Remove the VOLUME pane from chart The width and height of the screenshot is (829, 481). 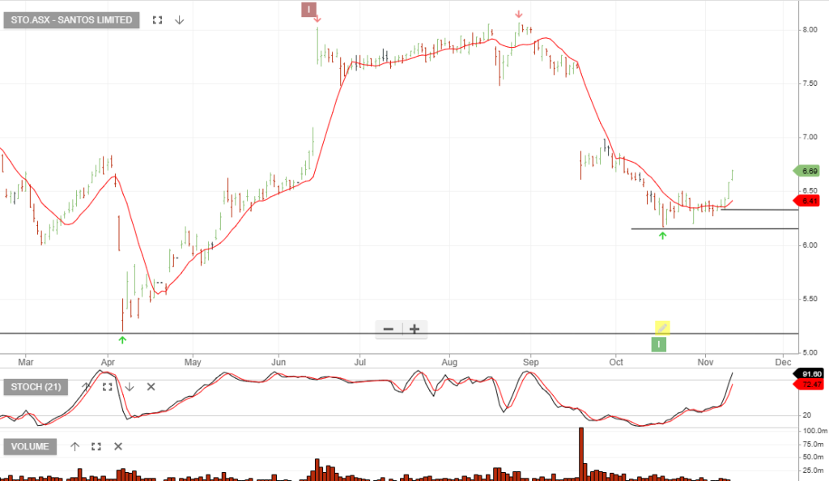click(x=118, y=446)
